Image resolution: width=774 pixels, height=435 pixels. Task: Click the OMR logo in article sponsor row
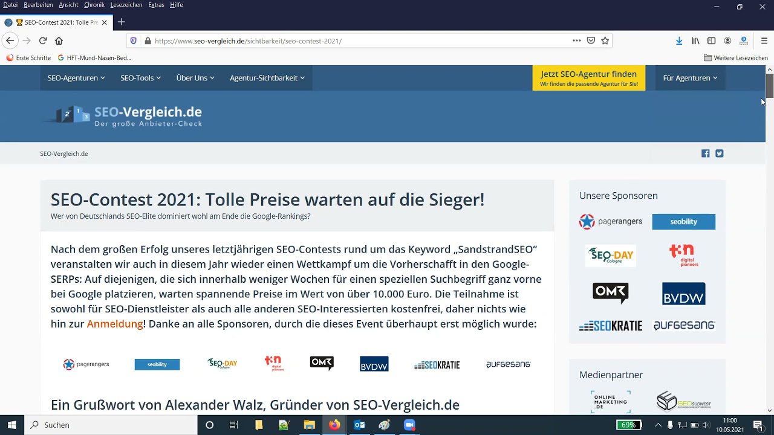pos(322,363)
